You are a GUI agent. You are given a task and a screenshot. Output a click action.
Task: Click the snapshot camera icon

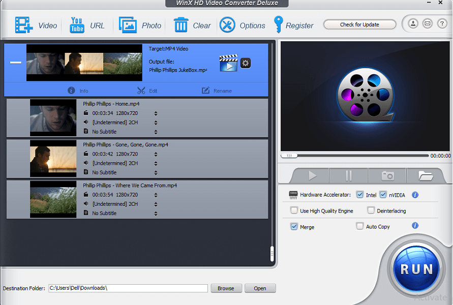point(387,175)
